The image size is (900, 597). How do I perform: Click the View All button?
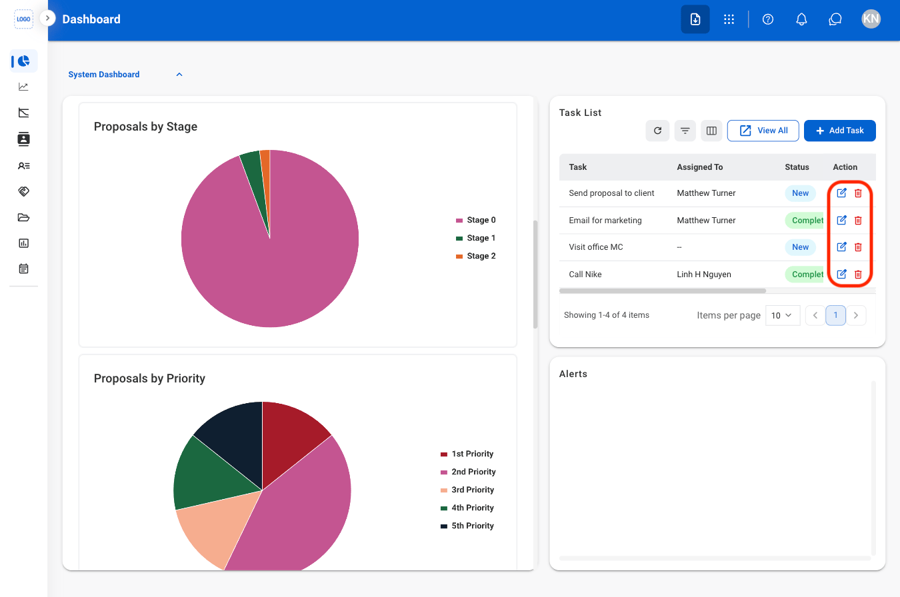tap(763, 131)
